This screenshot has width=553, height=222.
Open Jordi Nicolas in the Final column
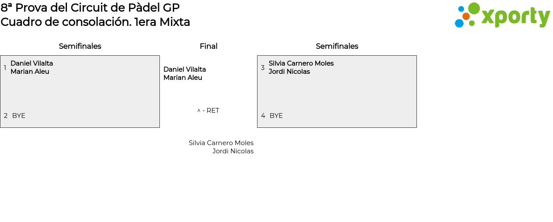233,151
